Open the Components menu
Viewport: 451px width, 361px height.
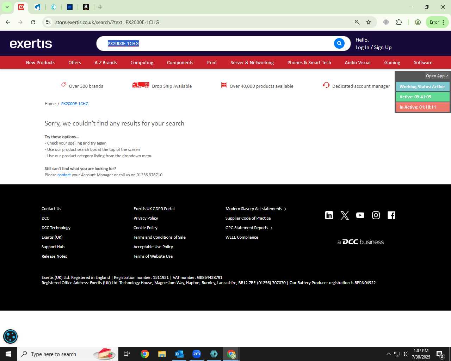point(180,62)
